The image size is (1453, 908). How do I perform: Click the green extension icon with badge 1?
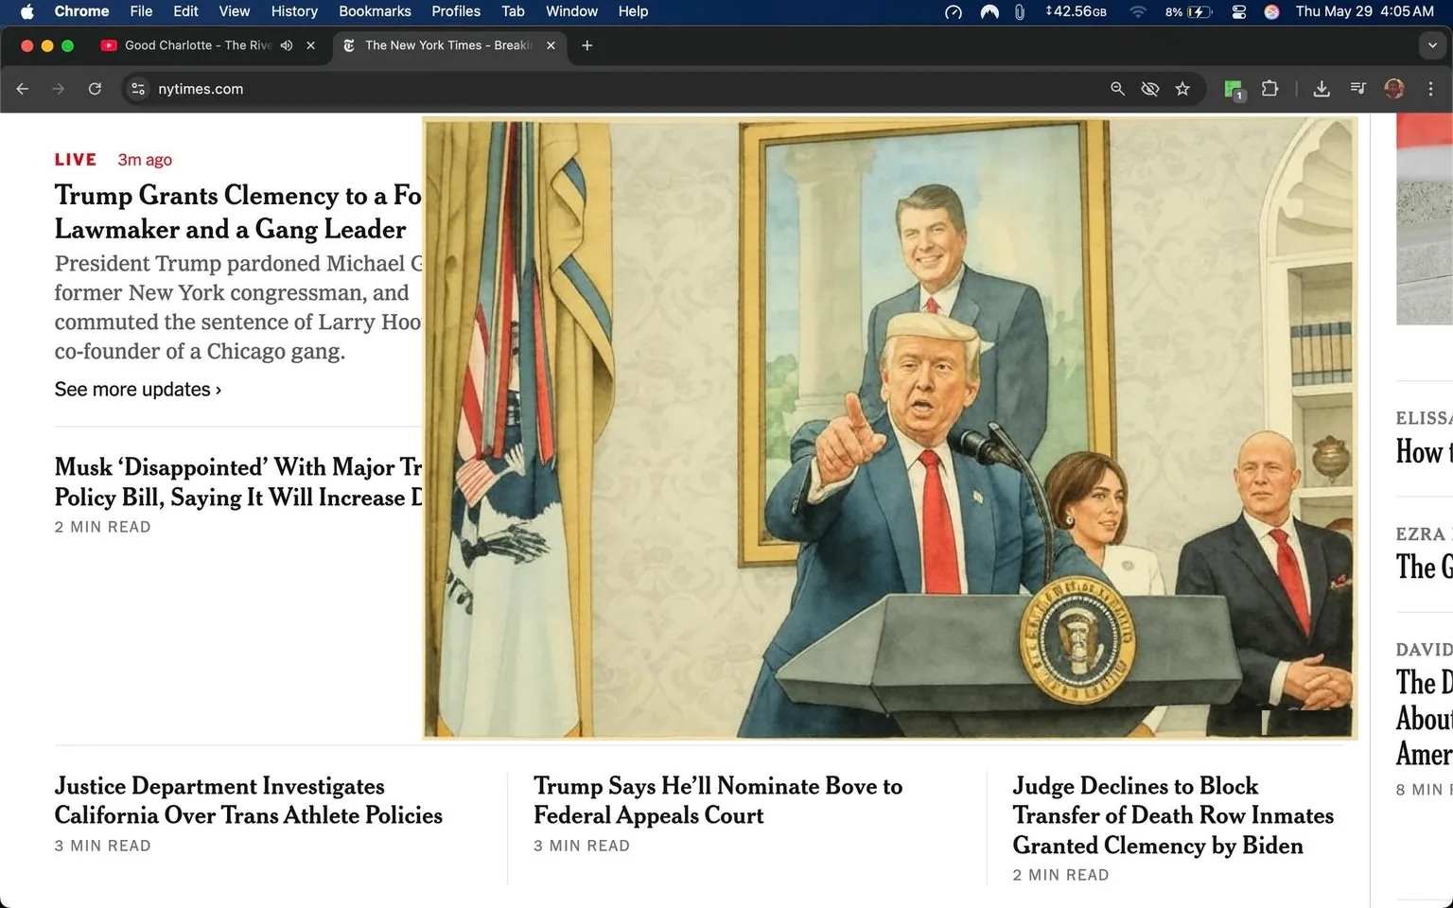pos(1233,88)
